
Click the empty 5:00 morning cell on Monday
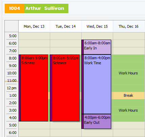click(x=34, y=36)
